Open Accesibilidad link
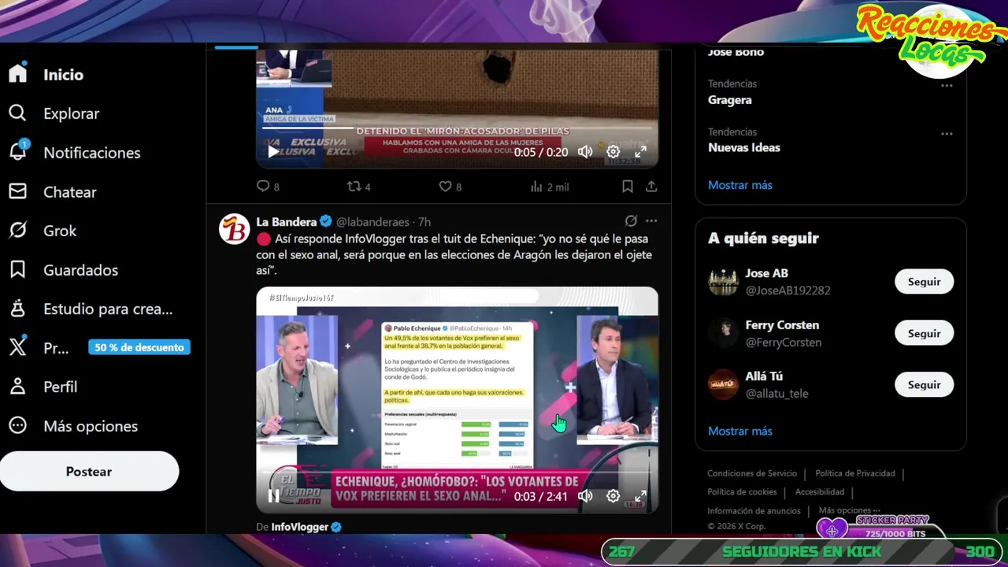The height and width of the screenshot is (567, 1008). (x=820, y=492)
